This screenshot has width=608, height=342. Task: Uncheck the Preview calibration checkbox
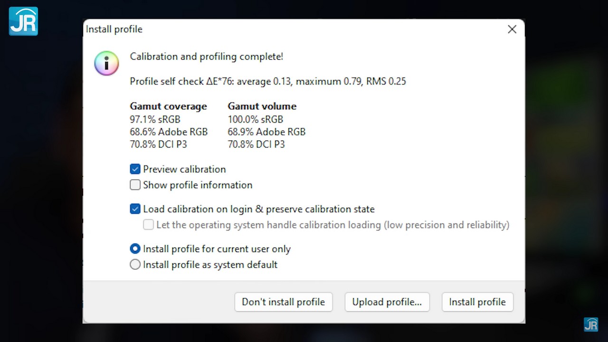(x=135, y=169)
